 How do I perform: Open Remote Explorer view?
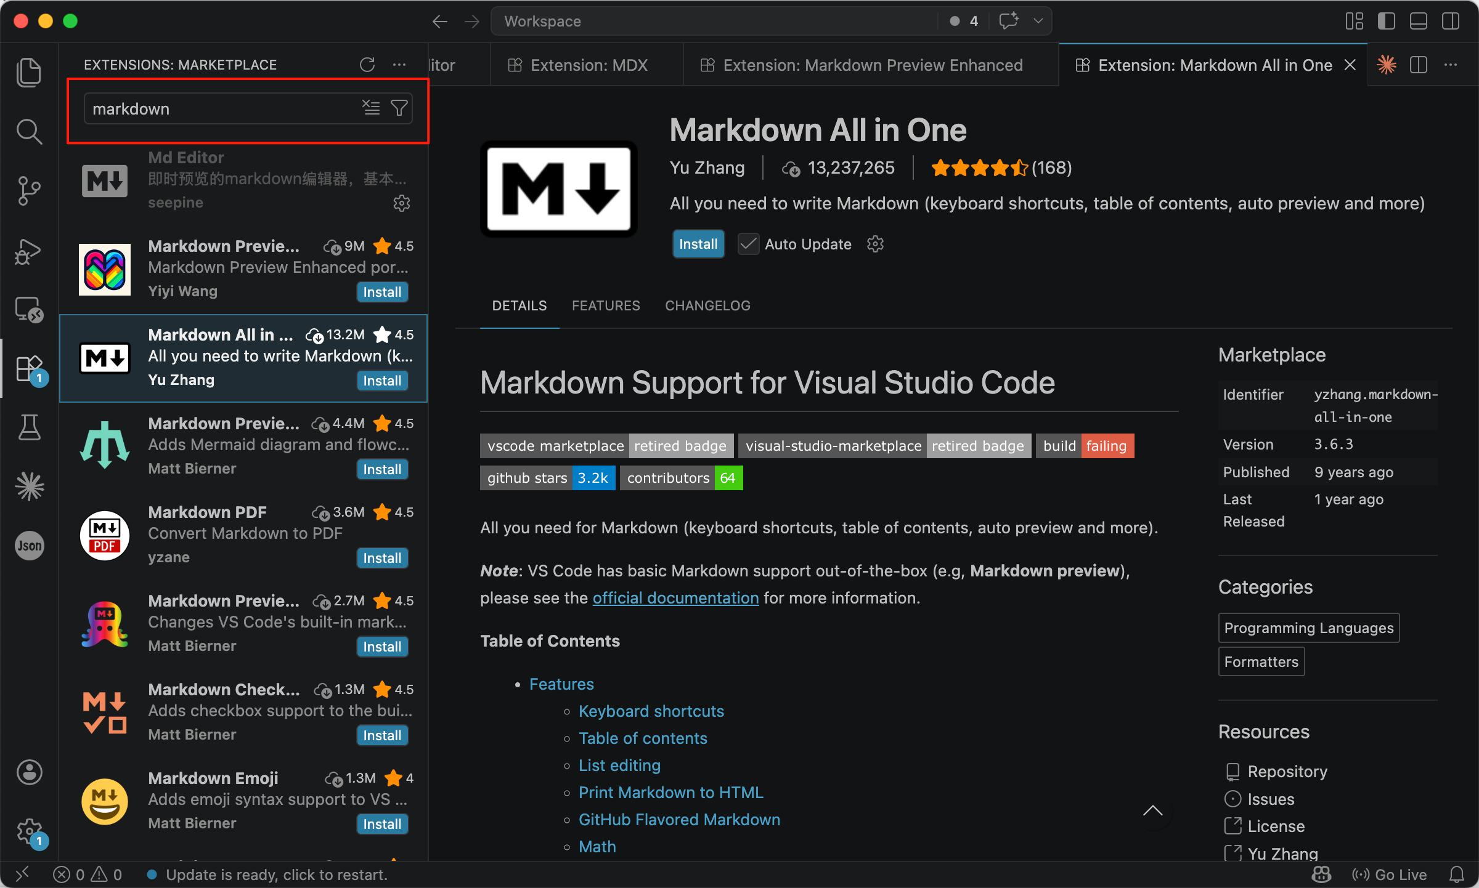pos(28,310)
